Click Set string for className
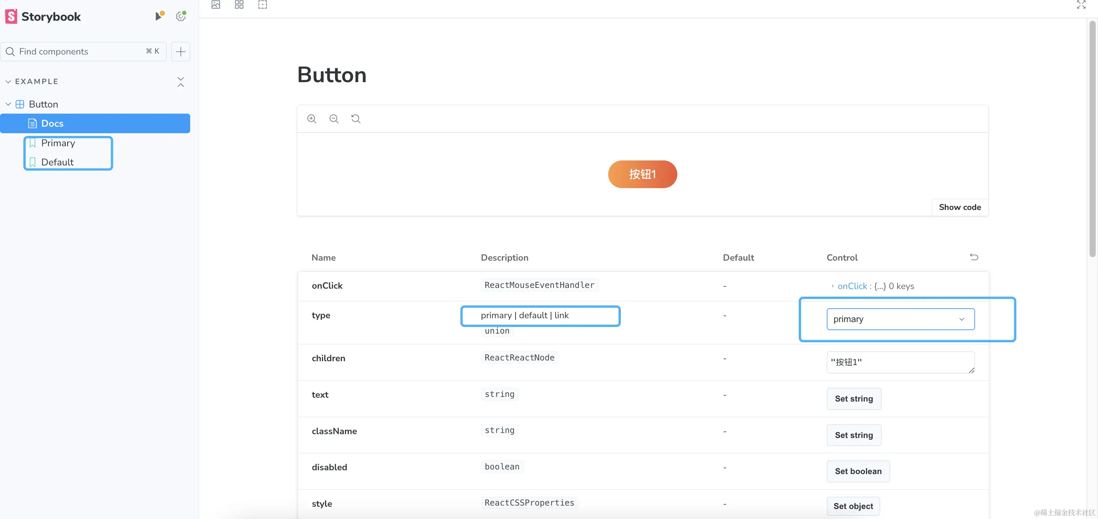Screen dimensions: 1098x519 [853, 435]
